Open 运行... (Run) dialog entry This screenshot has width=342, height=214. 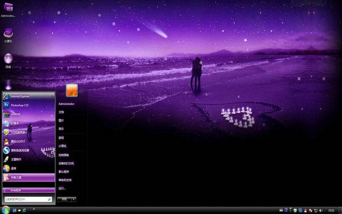(62, 188)
